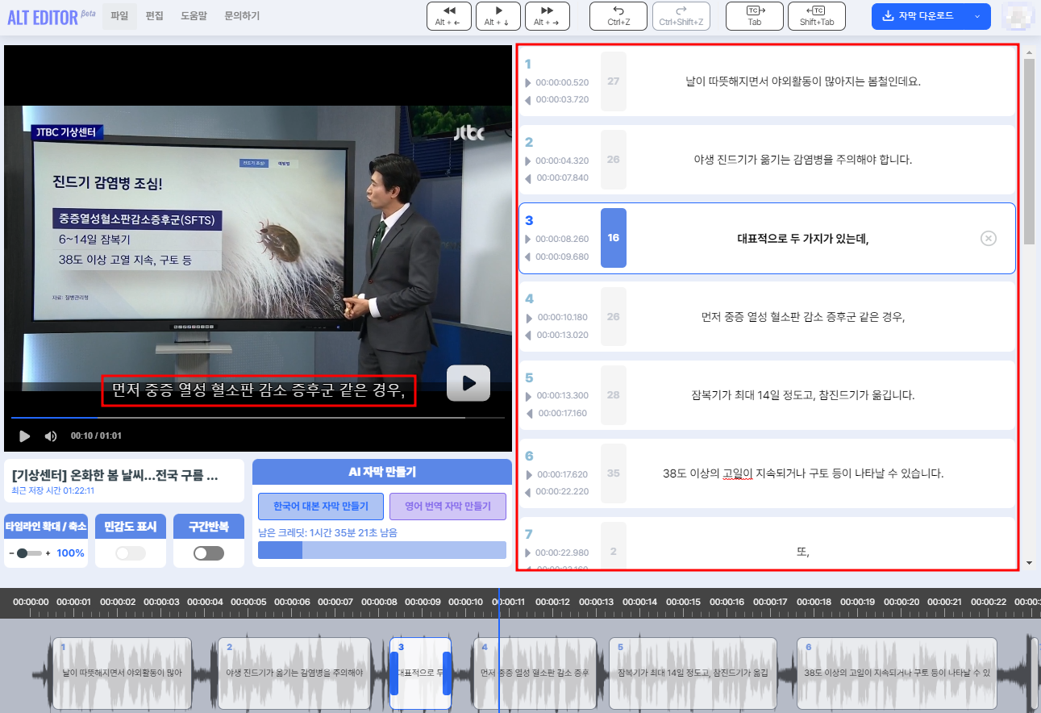Select timeline segment 4 먼저 중증 열성
Screen dimensions: 1041x713
(x=535, y=673)
